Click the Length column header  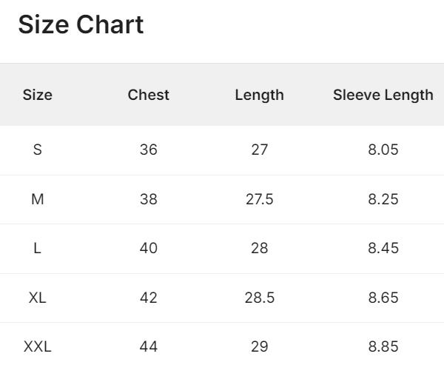click(260, 95)
